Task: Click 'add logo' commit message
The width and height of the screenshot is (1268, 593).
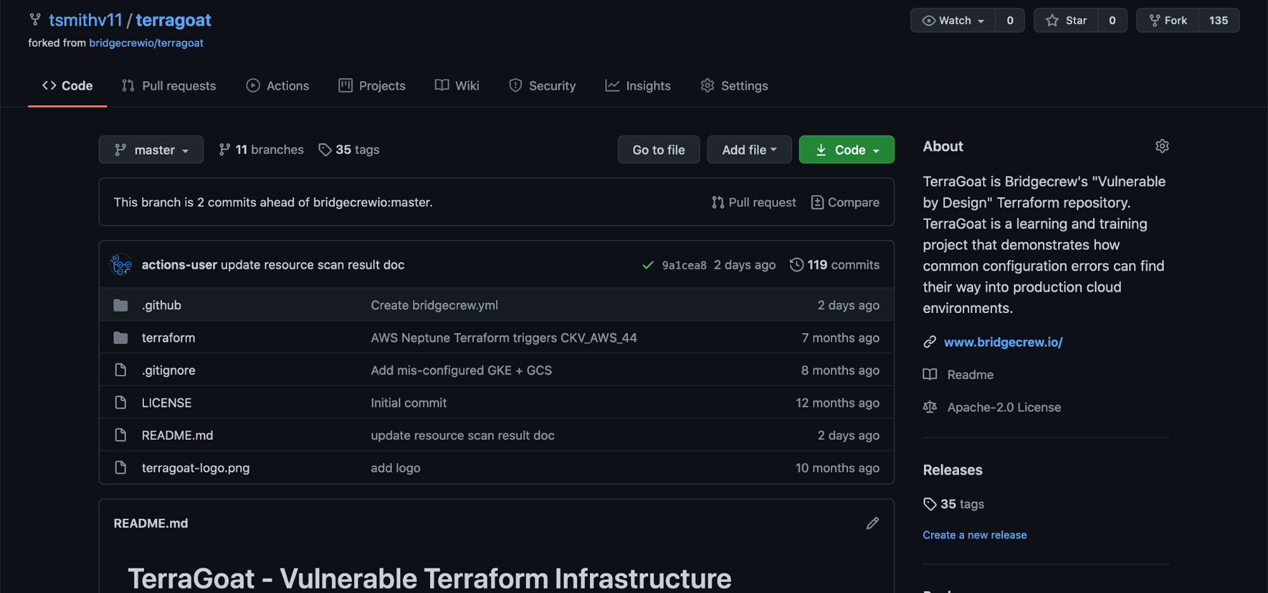Action: tap(395, 468)
